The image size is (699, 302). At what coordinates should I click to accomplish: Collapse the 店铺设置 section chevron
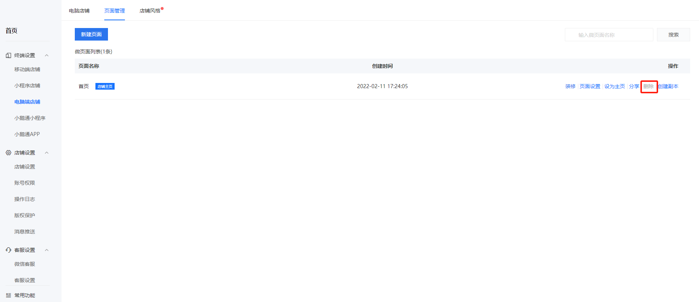click(x=47, y=153)
